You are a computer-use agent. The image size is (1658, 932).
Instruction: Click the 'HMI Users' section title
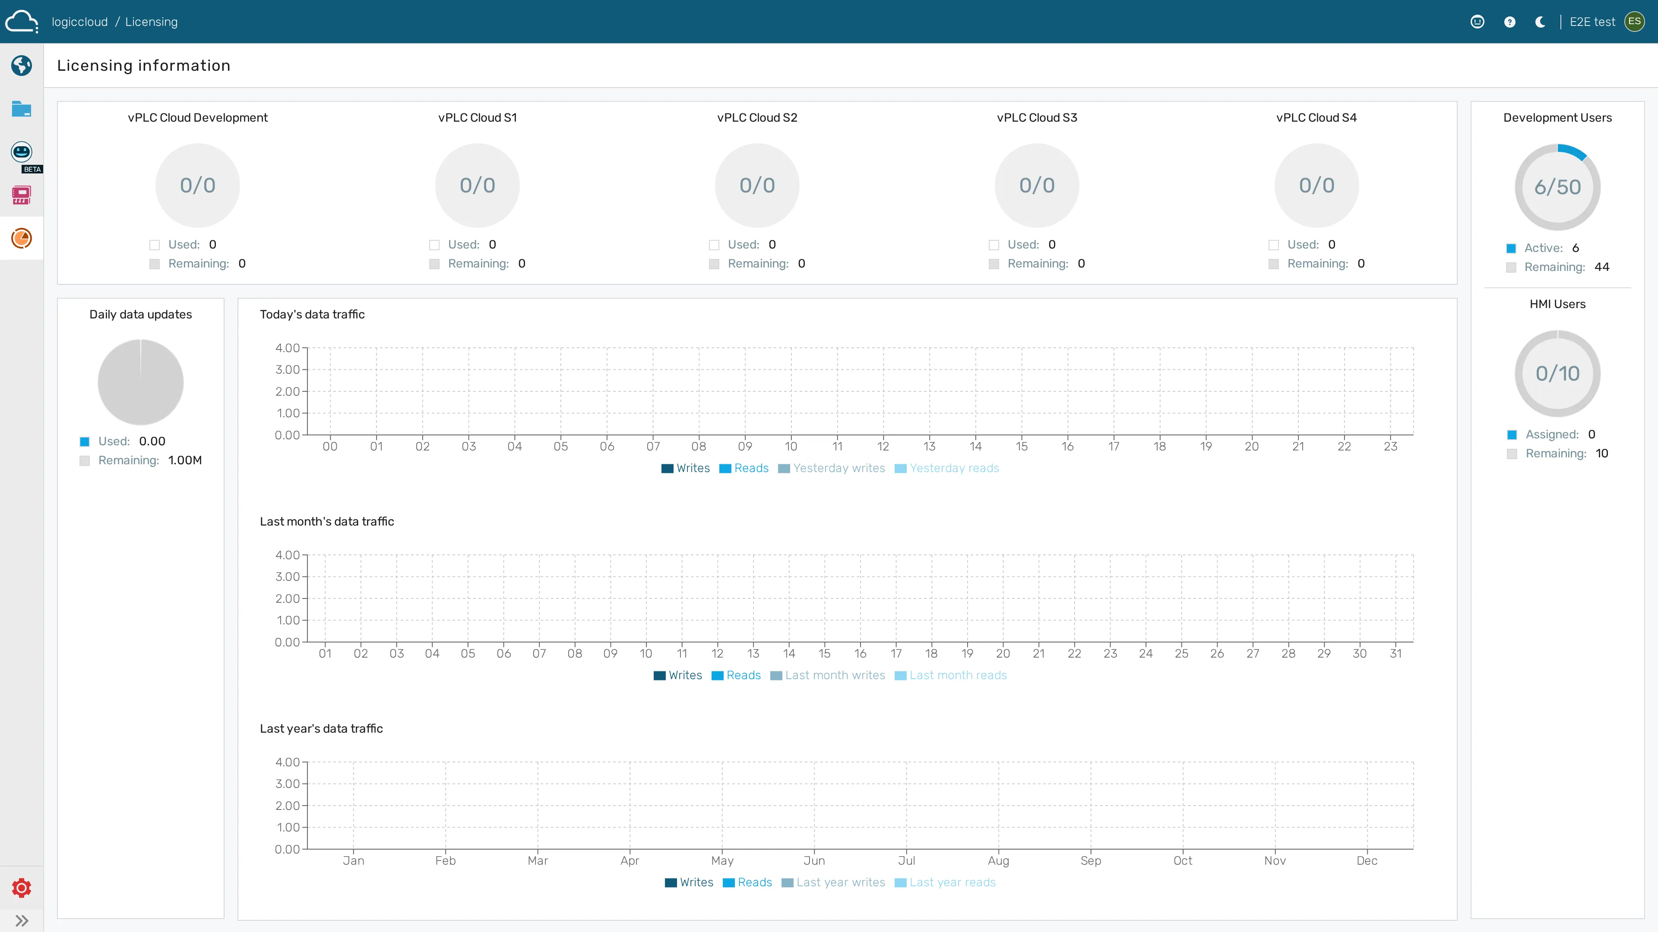[1557, 304]
